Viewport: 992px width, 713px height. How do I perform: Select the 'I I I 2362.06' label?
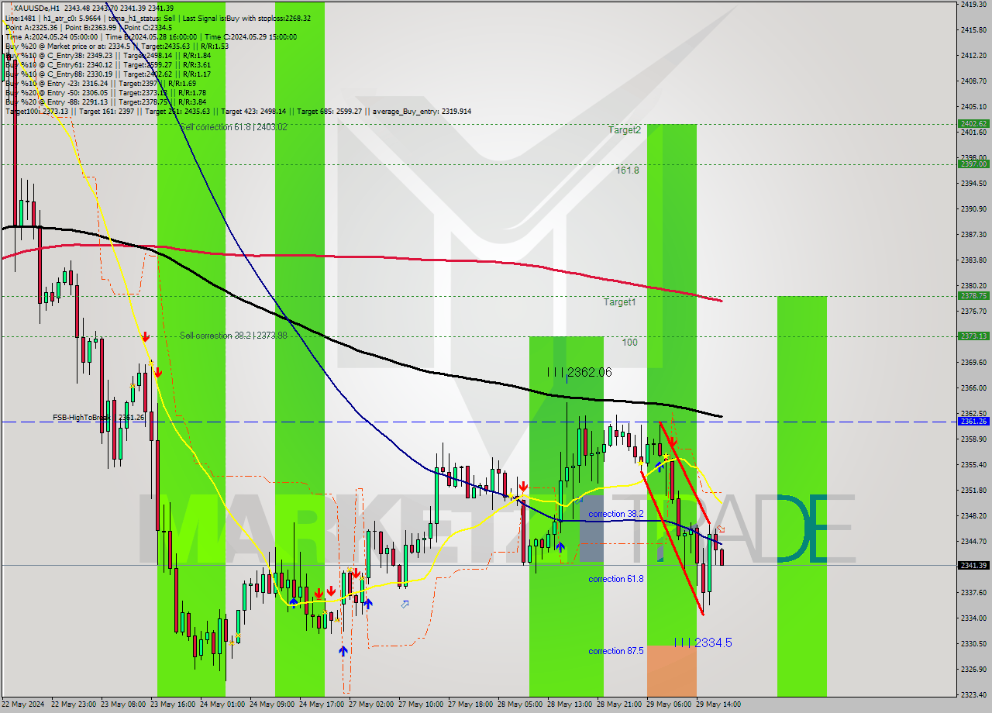tap(580, 373)
